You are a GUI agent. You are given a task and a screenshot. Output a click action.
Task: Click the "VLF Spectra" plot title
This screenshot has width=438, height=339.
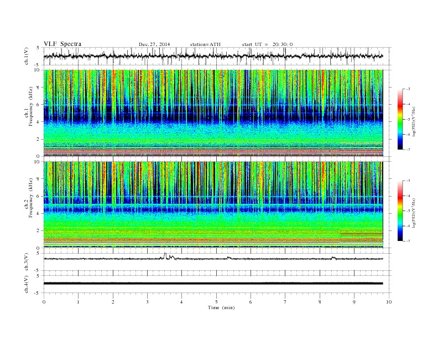click(62, 44)
